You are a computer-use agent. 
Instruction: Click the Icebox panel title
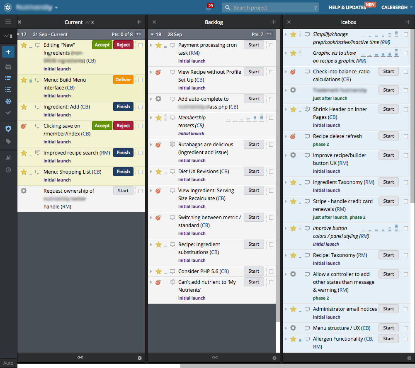[x=349, y=22]
